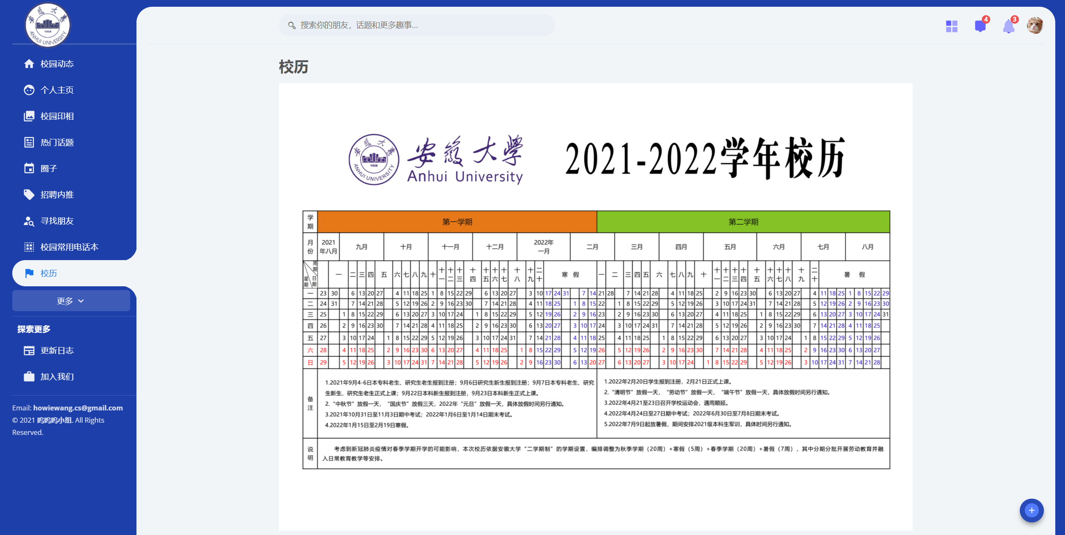Select the 招聘内推 tag icon
Image resolution: width=1065 pixels, height=535 pixels.
pos(29,195)
